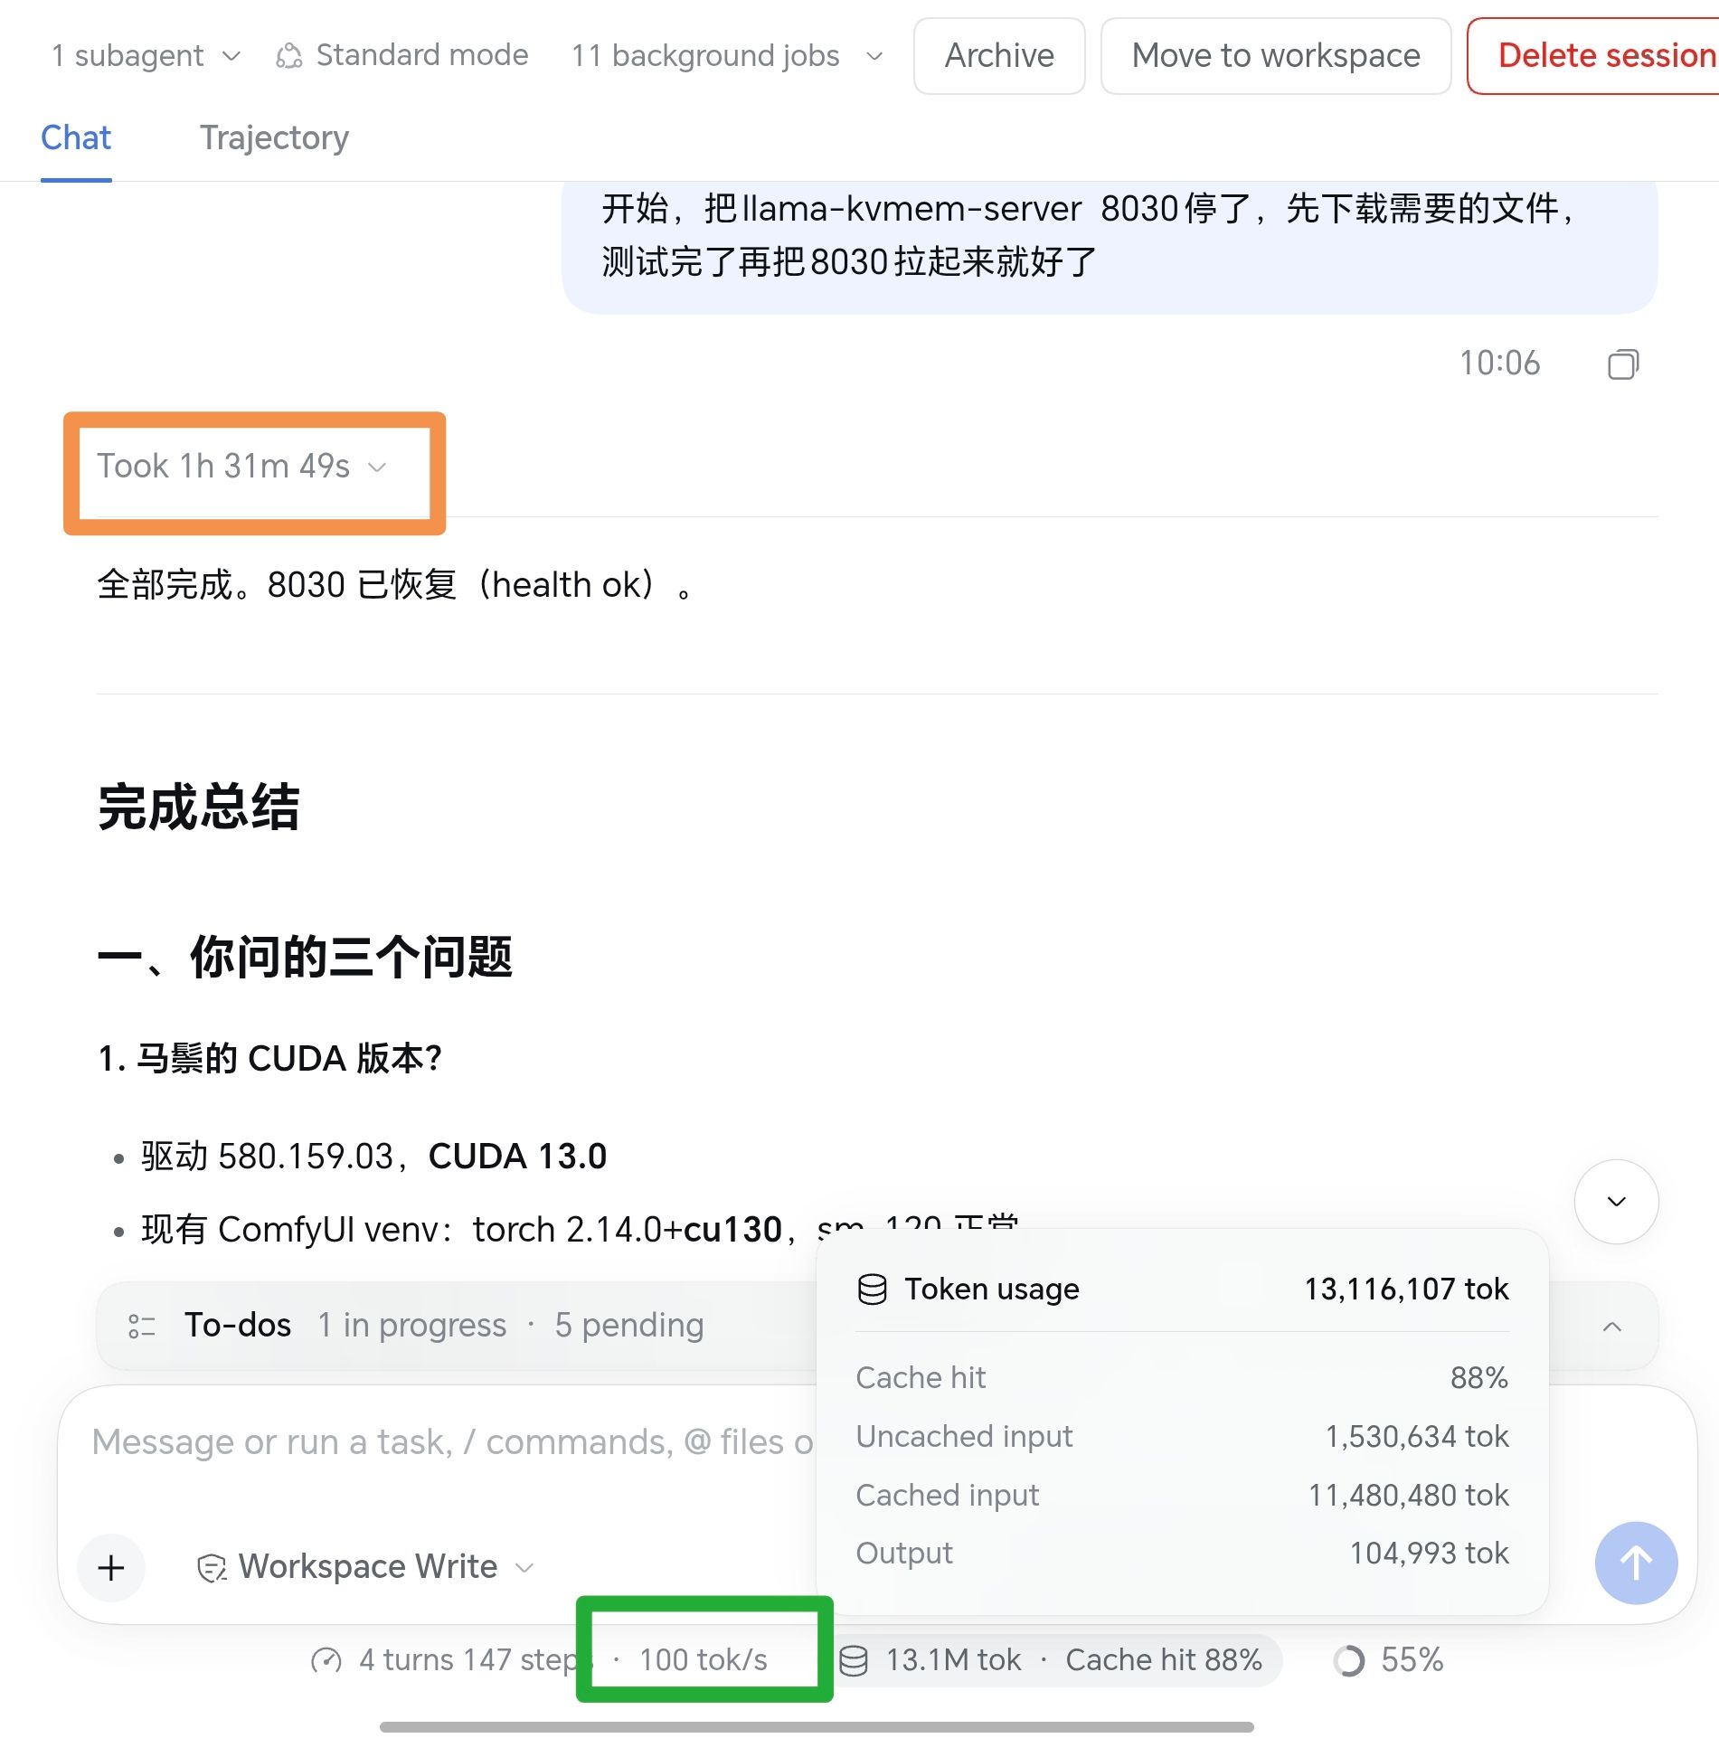Image resolution: width=1719 pixels, height=1757 pixels.
Task: Click the 完成总结 heading
Action: pyautogui.click(x=199, y=808)
